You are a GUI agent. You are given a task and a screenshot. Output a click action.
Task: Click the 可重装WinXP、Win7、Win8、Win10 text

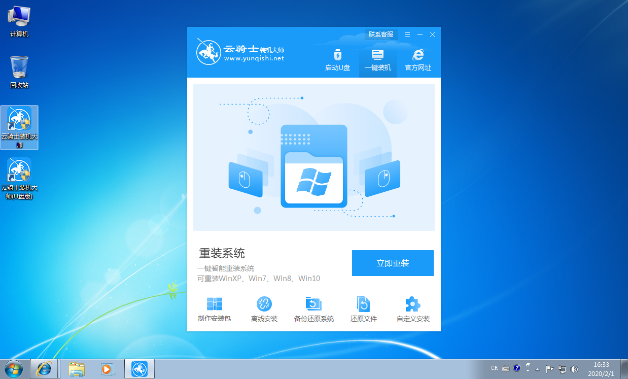[259, 279]
